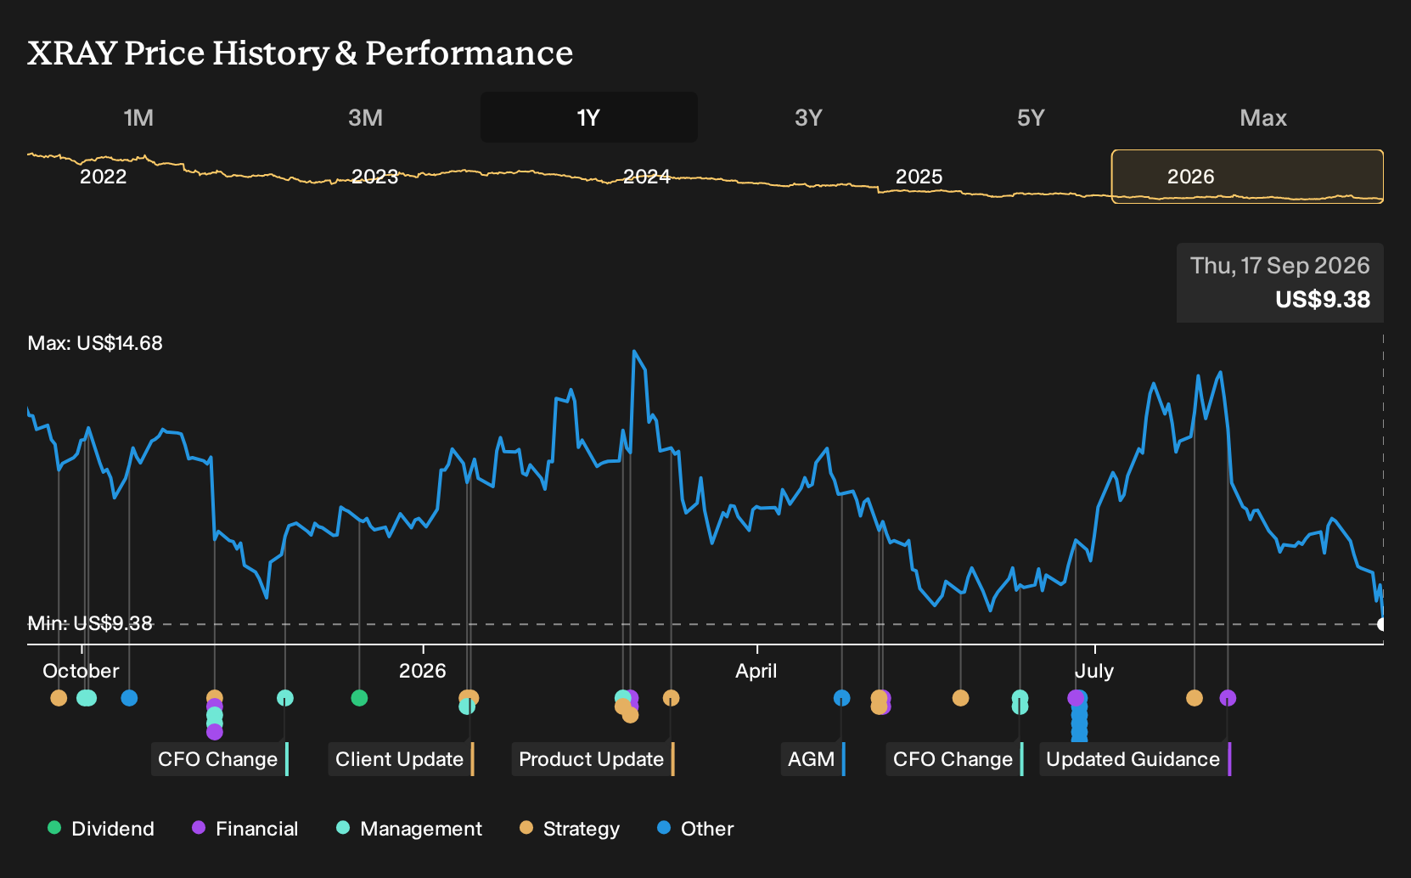The height and width of the screenshot is (878, 1411).
Task: Open the first CFO Change event label
Action: (x=219, y=759)
